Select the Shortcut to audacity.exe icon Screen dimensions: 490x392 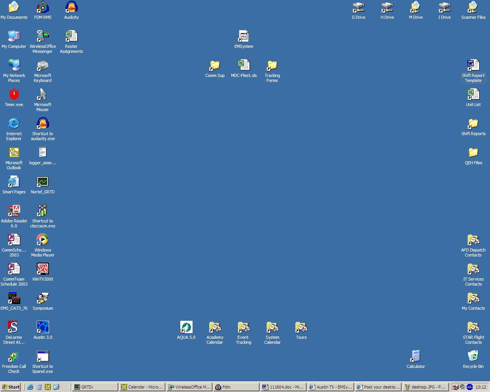(x=42, y=129)
